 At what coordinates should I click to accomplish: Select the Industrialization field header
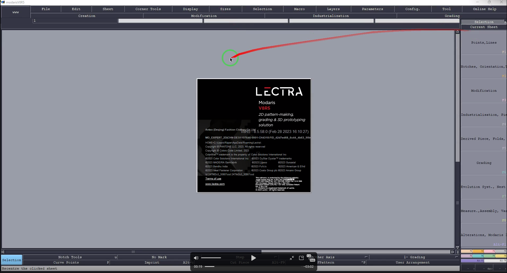pyautogui.click(x=331, y=16)
